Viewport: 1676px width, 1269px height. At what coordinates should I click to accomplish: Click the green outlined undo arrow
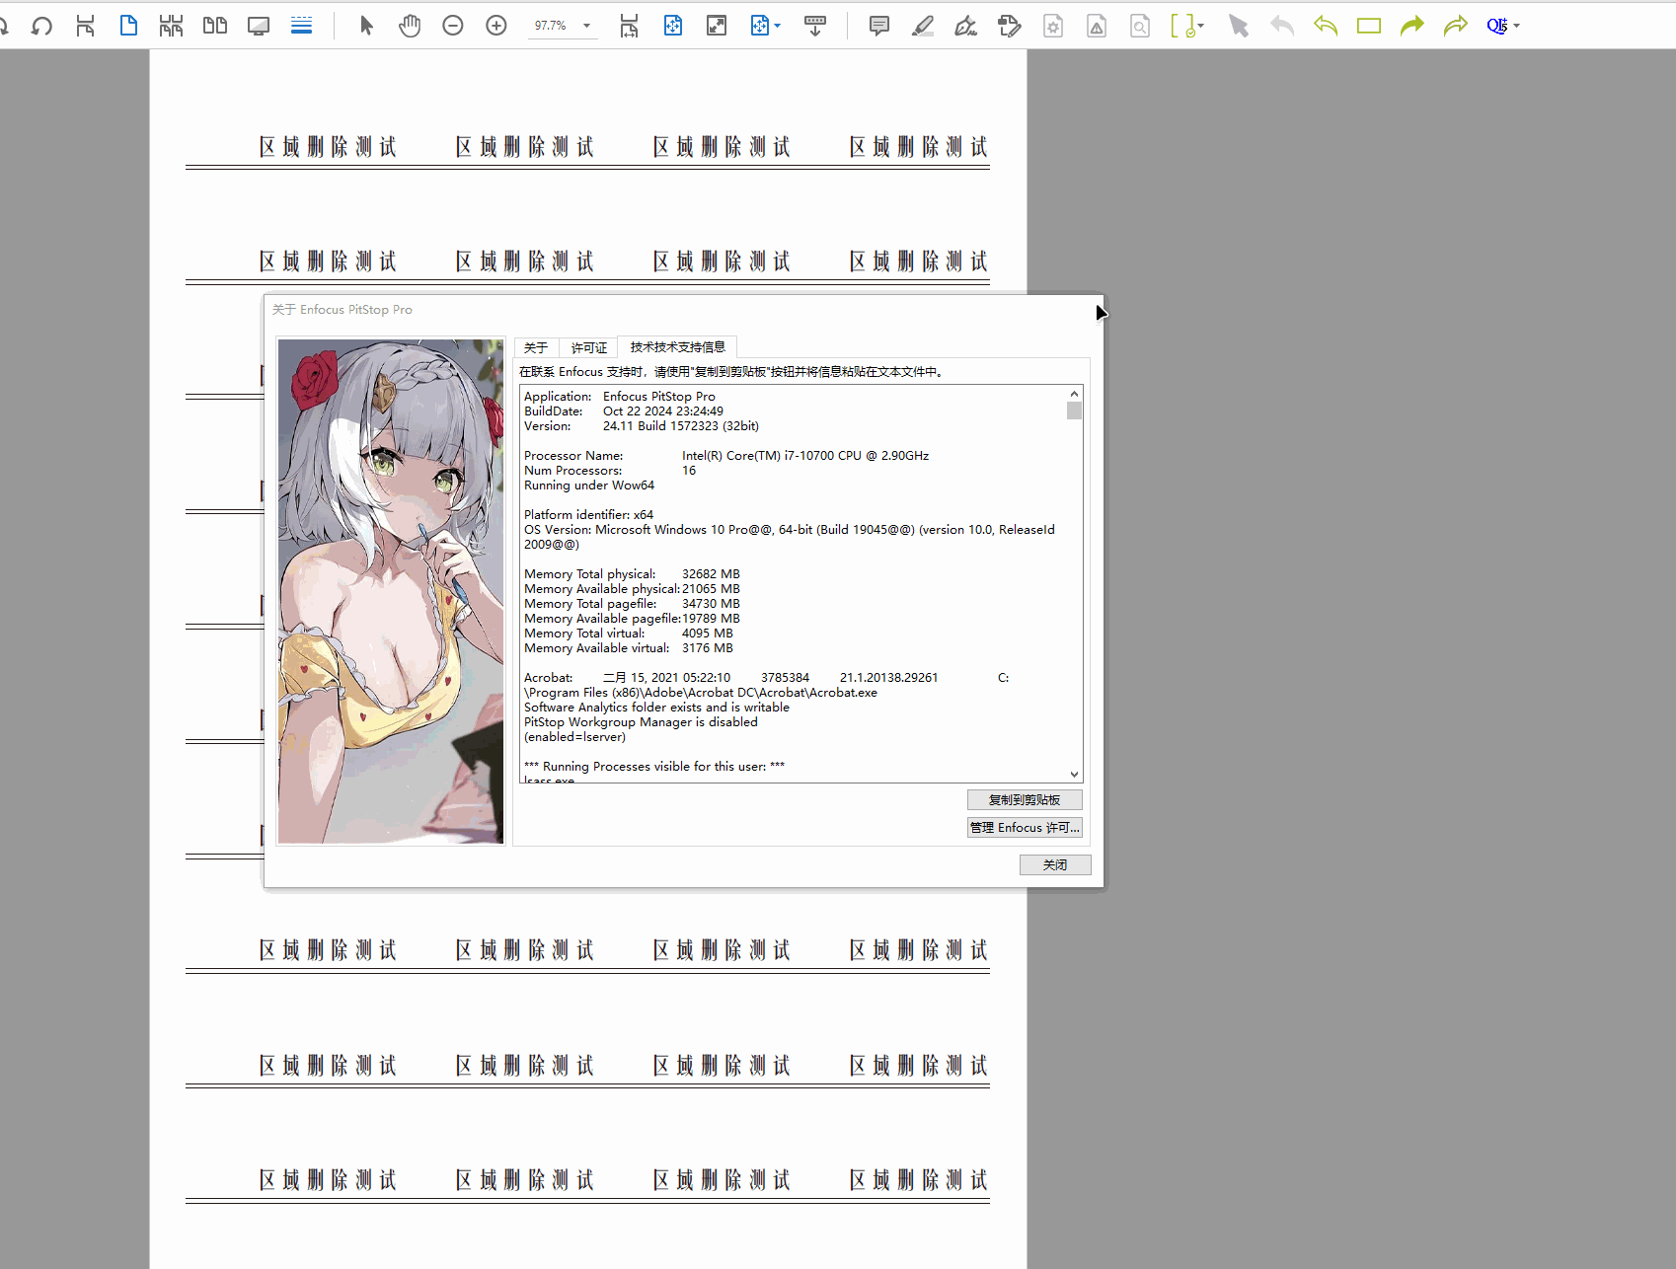coord(1326,26)
